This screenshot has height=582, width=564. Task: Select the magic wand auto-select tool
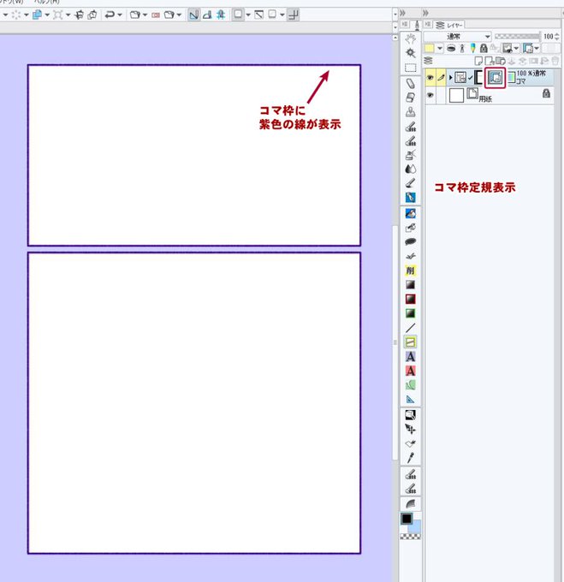point(411,53)
